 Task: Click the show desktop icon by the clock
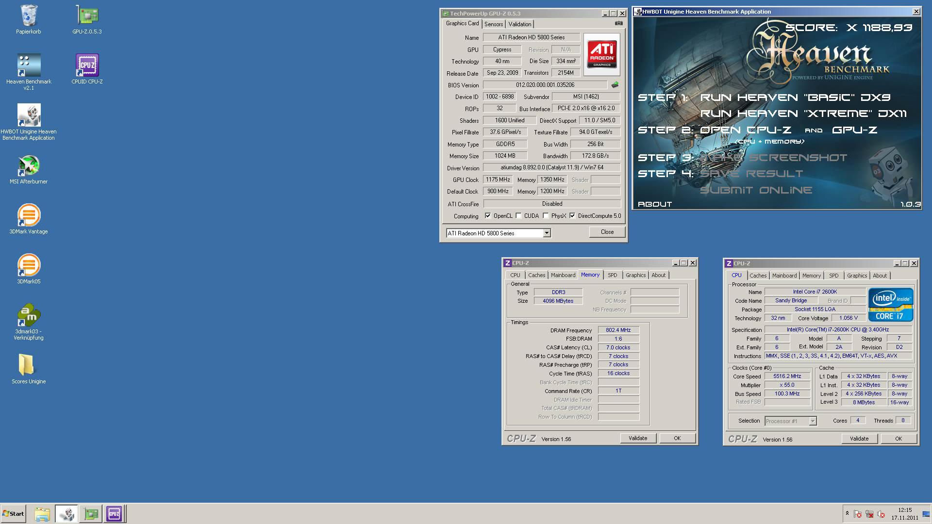click(x=926, y=514)
